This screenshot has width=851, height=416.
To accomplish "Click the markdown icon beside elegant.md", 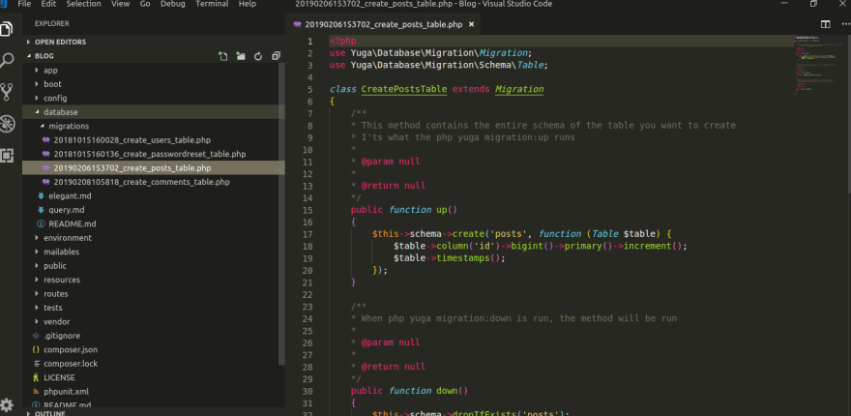I will [x=41, y=196].
